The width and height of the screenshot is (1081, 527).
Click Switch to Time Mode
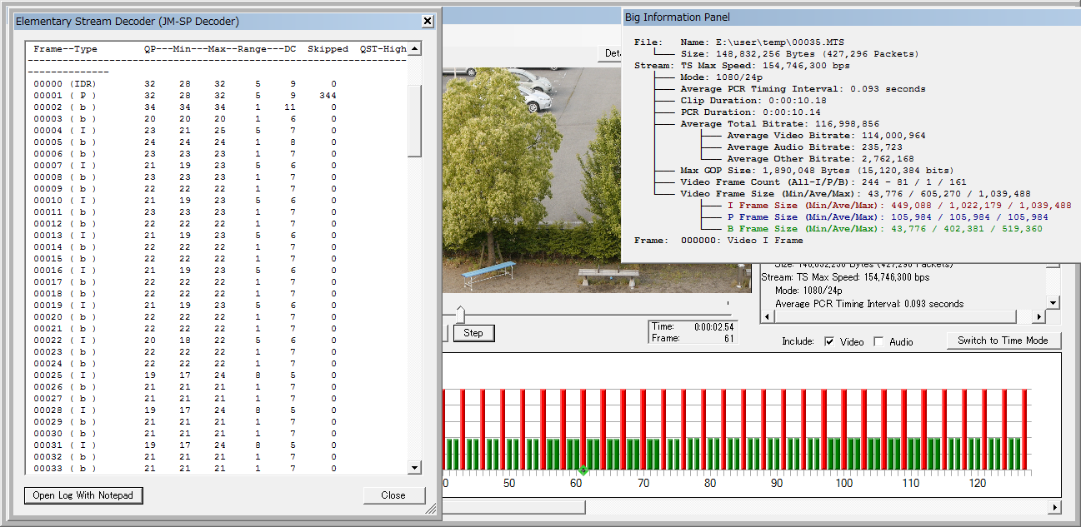coord(1003,341)
